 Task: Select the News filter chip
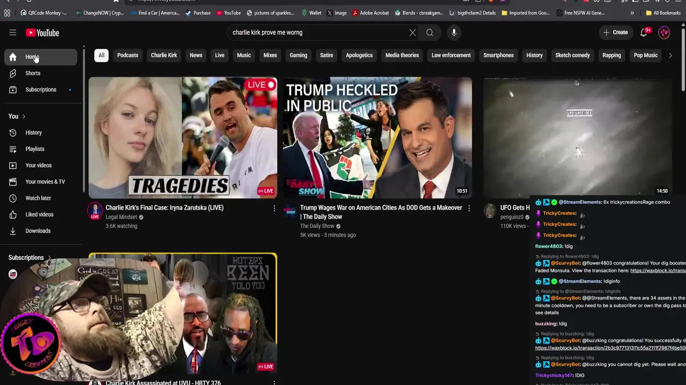pyautogui.click(x=196, y=55)
